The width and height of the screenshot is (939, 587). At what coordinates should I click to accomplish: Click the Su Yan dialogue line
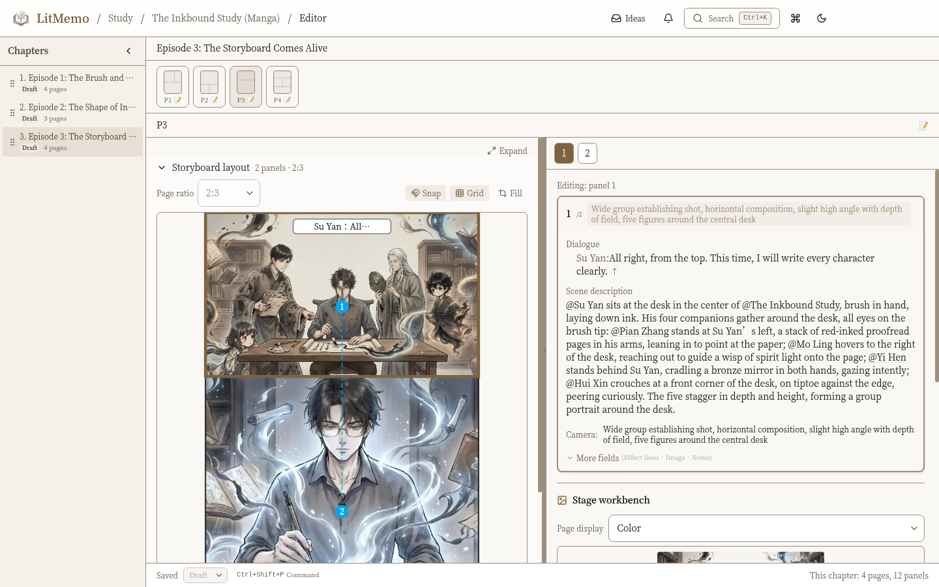click(x=725, y=265)
